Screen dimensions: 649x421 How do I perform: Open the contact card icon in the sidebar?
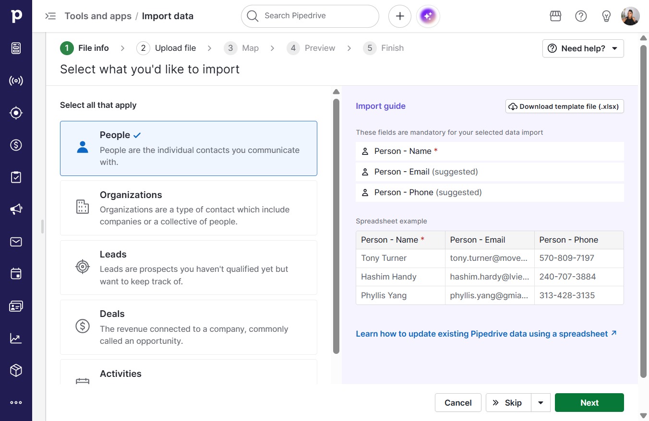[x=16, y=306]
